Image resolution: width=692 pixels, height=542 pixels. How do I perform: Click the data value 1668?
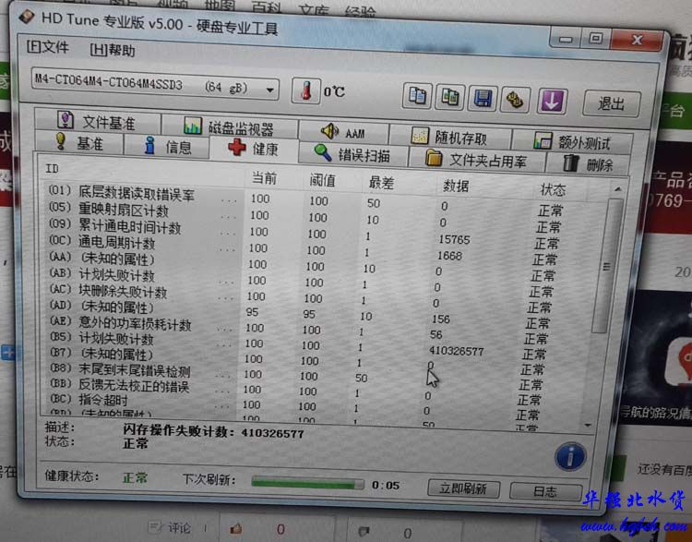point(449,256)
